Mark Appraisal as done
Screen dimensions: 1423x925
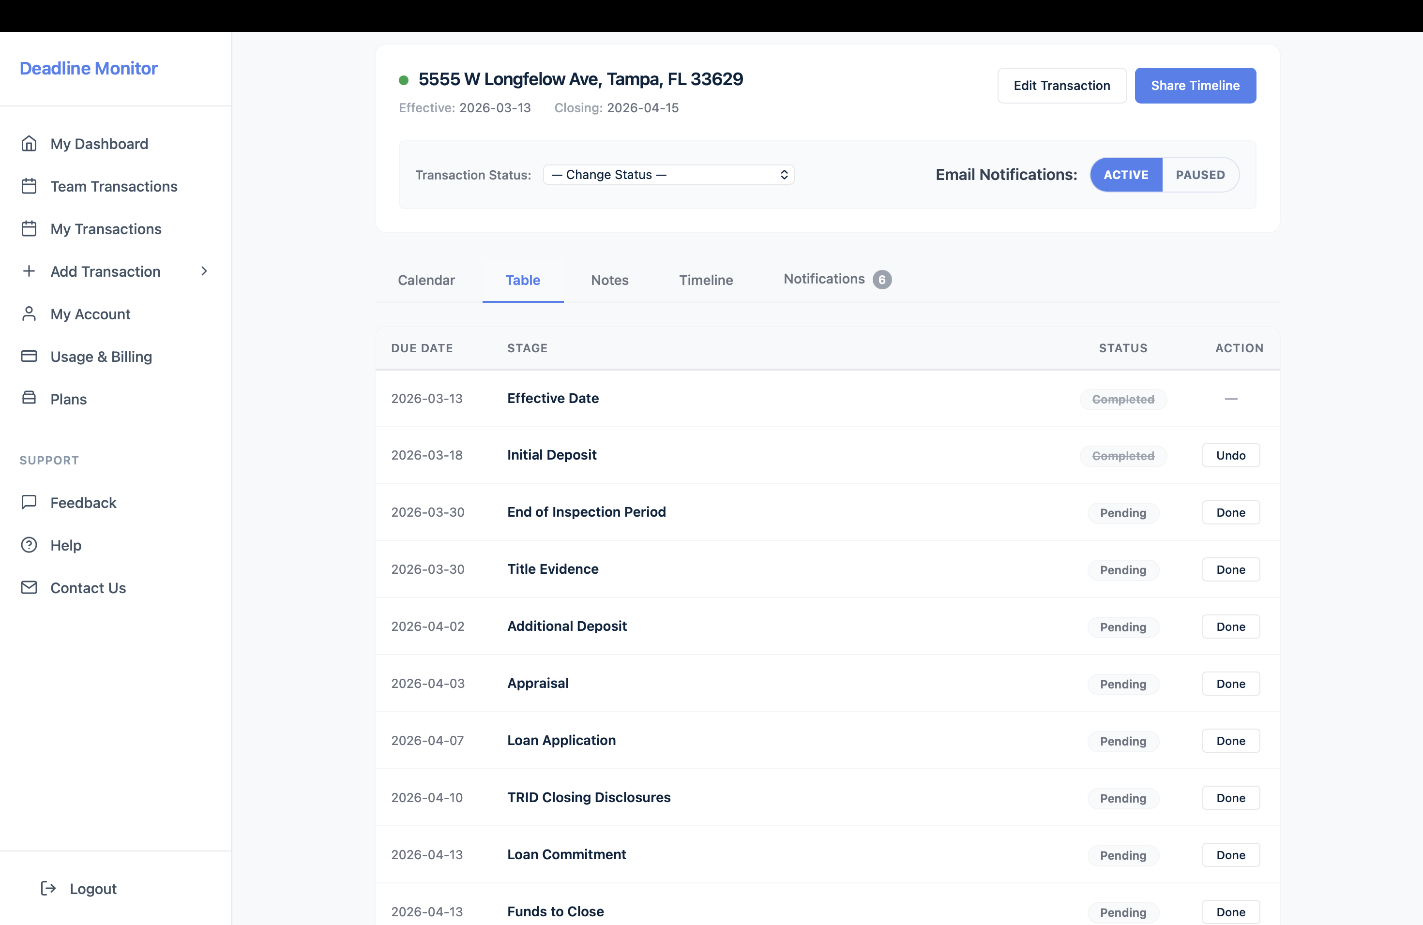click(1230, 684)
